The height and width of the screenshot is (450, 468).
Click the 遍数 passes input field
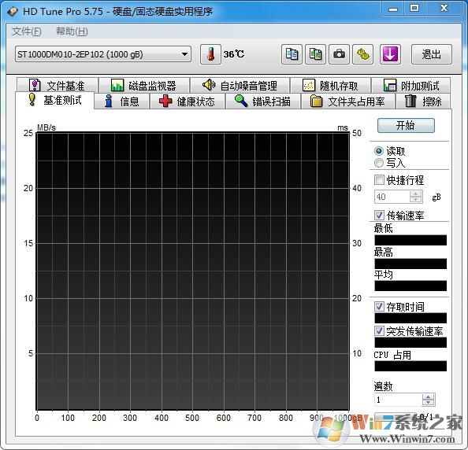pyautogui.click(x=398, y=400)
